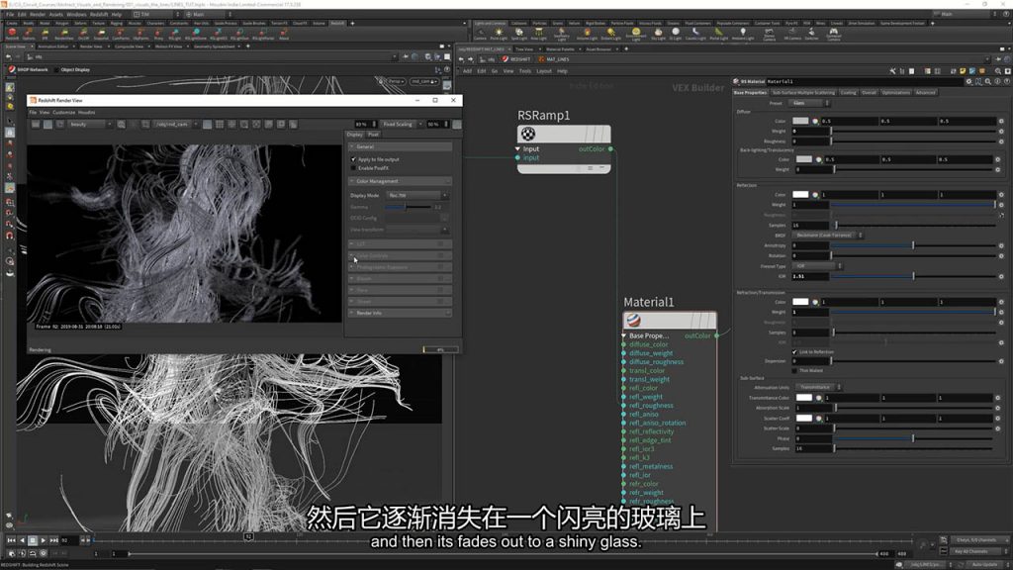Switch to the Advanced tab
1013x570 pixels.
[x=925, y=92]
